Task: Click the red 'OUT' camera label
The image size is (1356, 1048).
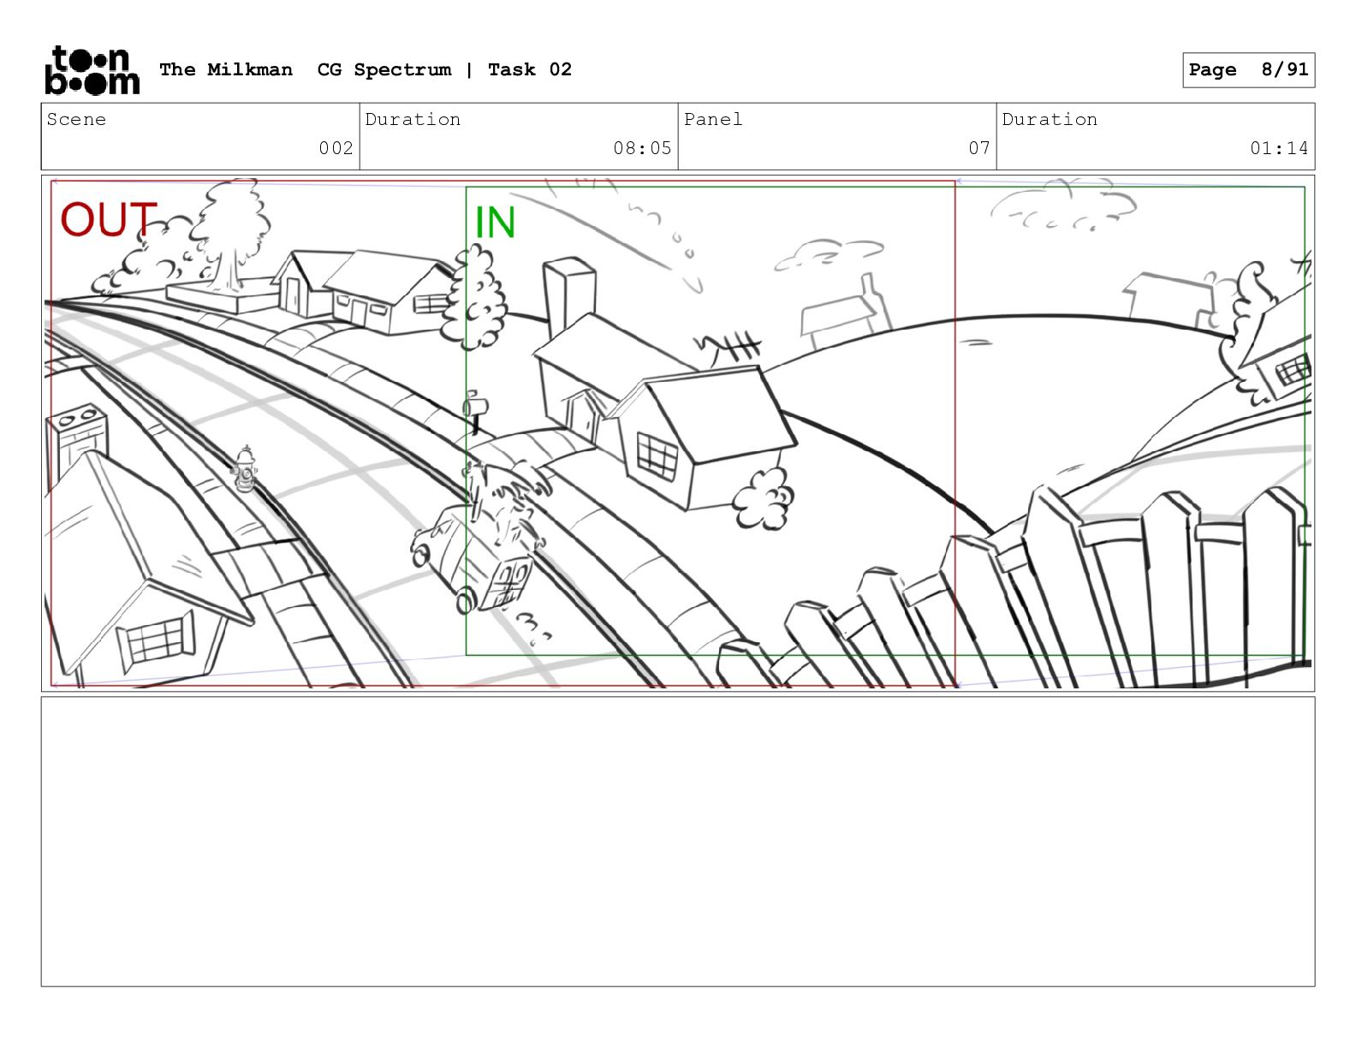Action: (x=109, y=220)
